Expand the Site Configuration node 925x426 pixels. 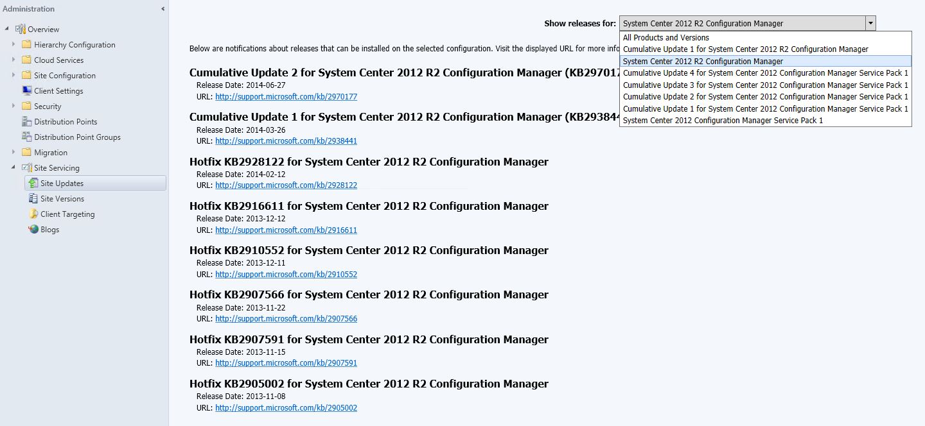13,75
